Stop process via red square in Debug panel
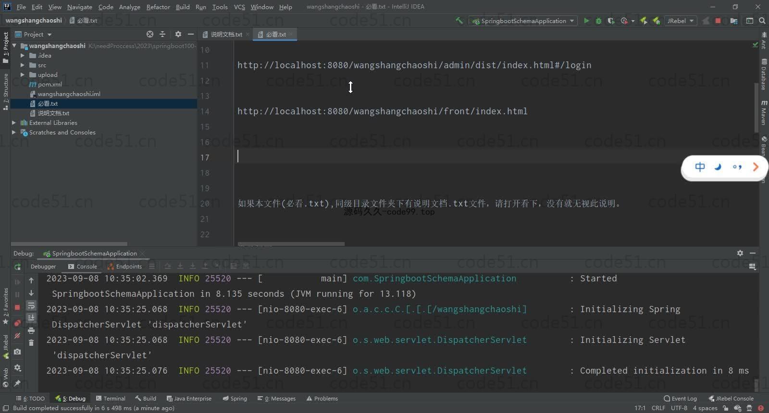Viewport: 769px width, 413px height. coord(17,307)
